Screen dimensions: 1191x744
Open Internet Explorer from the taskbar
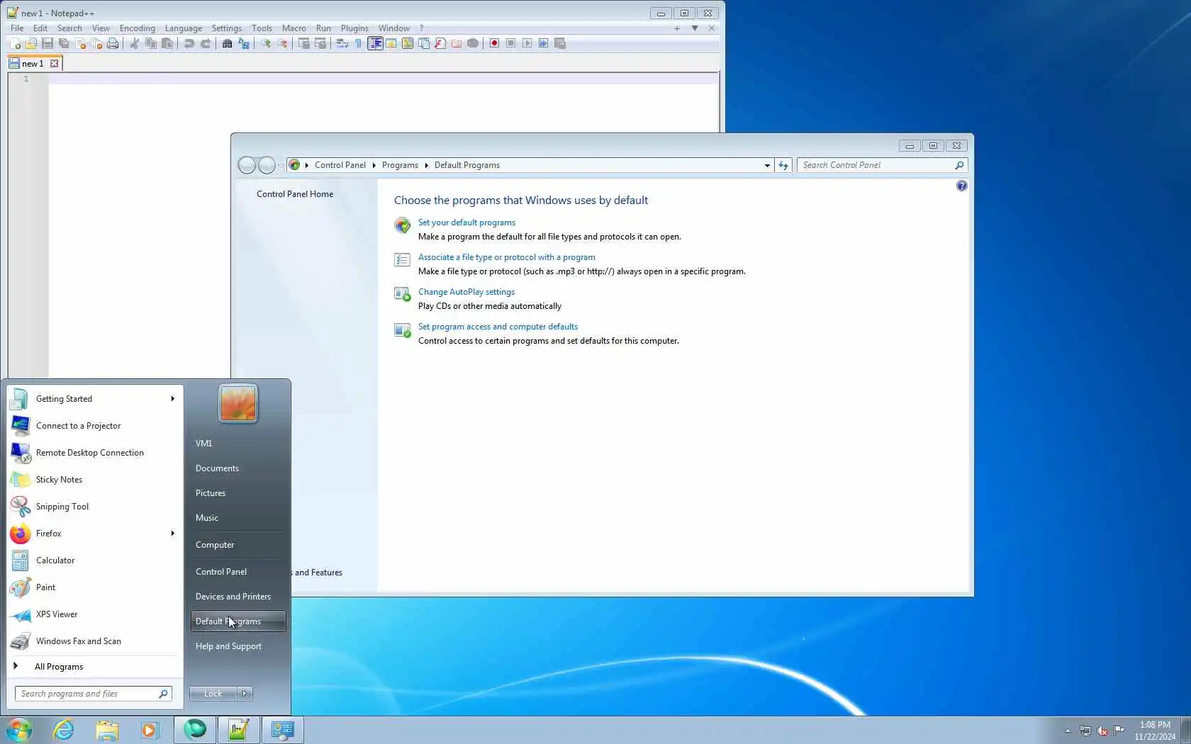coord(63,730)
